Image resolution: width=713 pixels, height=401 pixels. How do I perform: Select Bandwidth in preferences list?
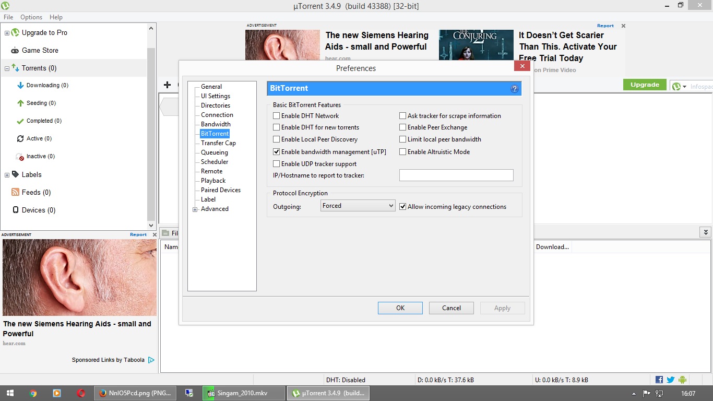216,124
